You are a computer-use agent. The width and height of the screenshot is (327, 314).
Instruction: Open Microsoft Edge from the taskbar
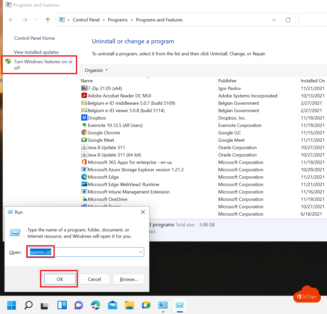tap(96, 305)
